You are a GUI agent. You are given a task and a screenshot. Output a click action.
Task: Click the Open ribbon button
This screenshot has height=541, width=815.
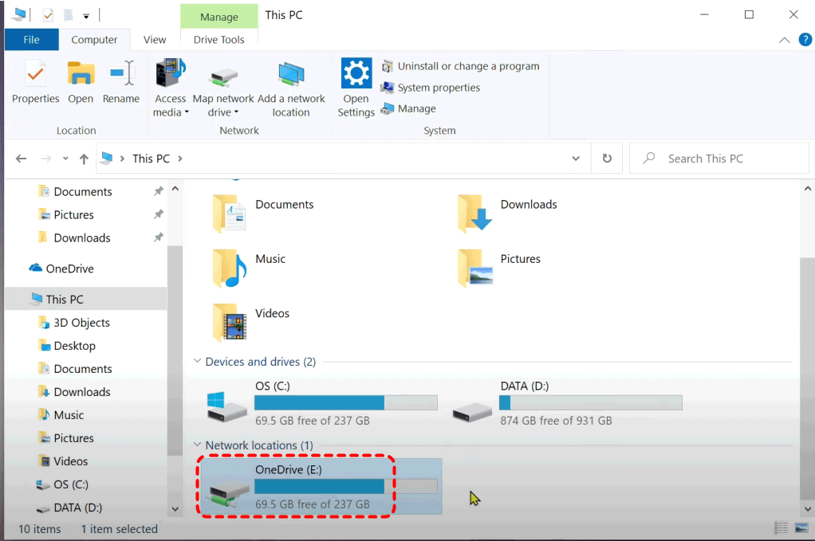(x=81, y=82)
